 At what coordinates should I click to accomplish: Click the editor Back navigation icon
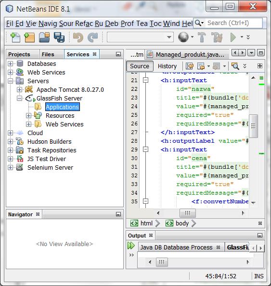click(201, 66)
